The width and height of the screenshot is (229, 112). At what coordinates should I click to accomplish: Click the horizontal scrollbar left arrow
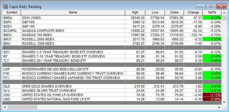pos(5,107)
